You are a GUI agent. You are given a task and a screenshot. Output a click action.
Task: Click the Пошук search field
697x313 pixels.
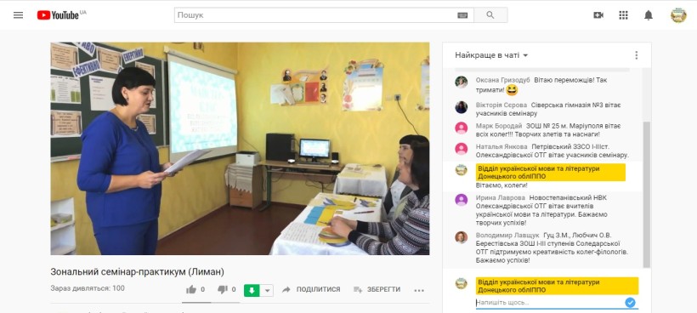pyautogui.click(x=314, y=15)
